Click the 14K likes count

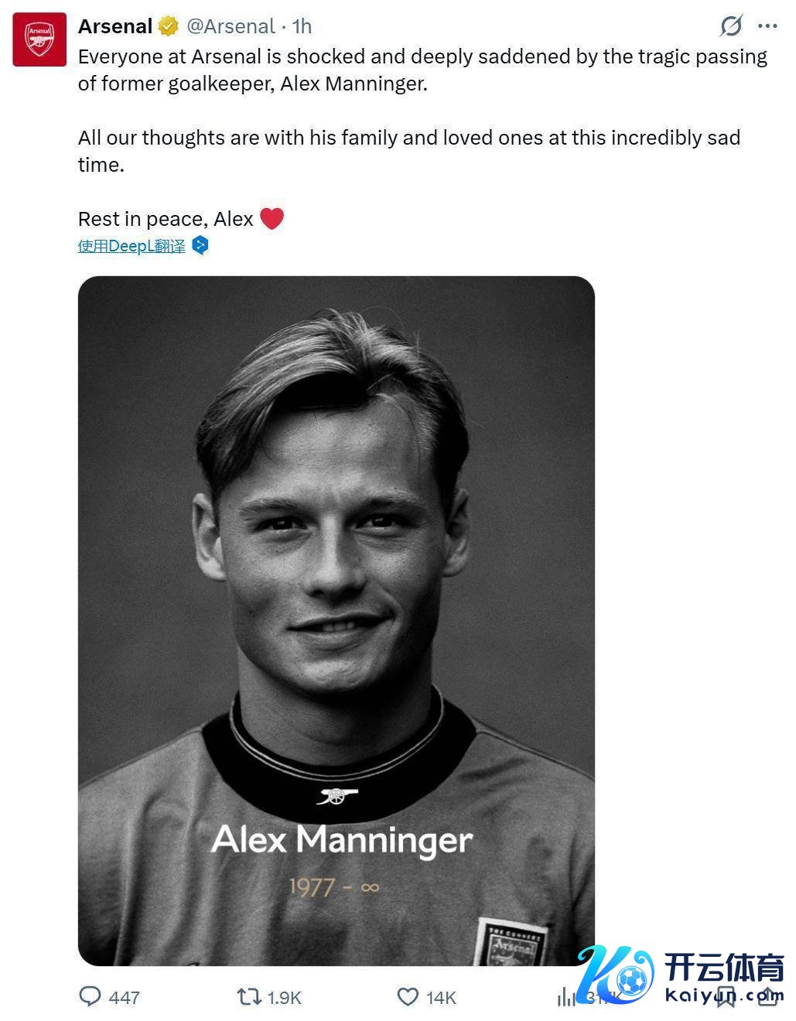(441, 998)
